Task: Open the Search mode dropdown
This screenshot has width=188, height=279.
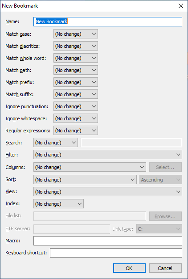Action: [x=56, y=143]
